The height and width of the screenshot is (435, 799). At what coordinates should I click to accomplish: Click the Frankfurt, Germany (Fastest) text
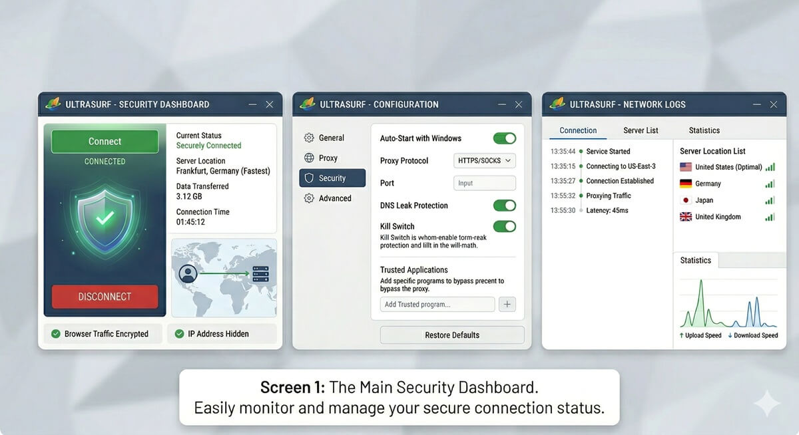pos(223,171)
